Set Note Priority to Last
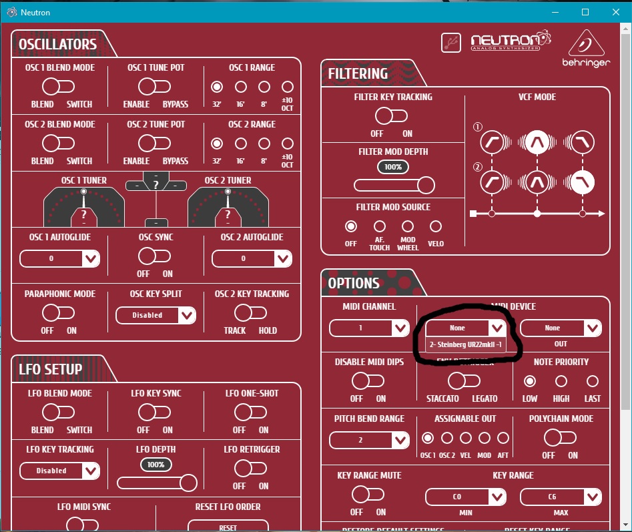This screenshot has width=632, height=532. pos(592,381)
